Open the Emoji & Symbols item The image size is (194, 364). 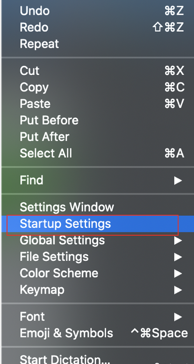tap(97, 333)
